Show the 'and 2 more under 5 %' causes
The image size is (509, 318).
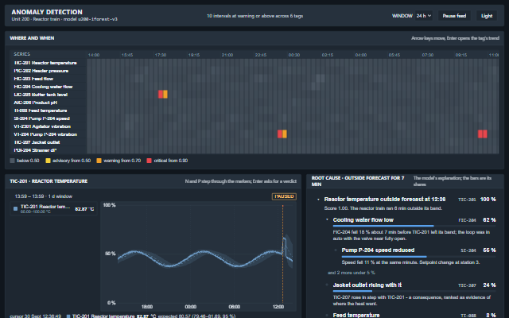352,273
